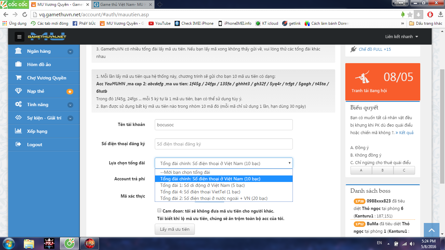This screenshot has width=445, height=250.
Task: Click the Lấy mã ưu tiên button
Action: tap(175, 229)
